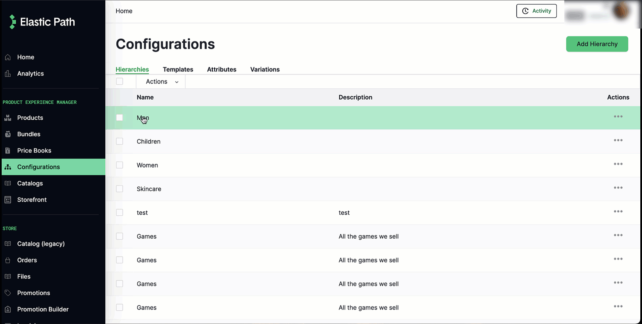Screen dimensions: 642x324
Task: Open the Activity panel
Action: click(x=536, y=11)
